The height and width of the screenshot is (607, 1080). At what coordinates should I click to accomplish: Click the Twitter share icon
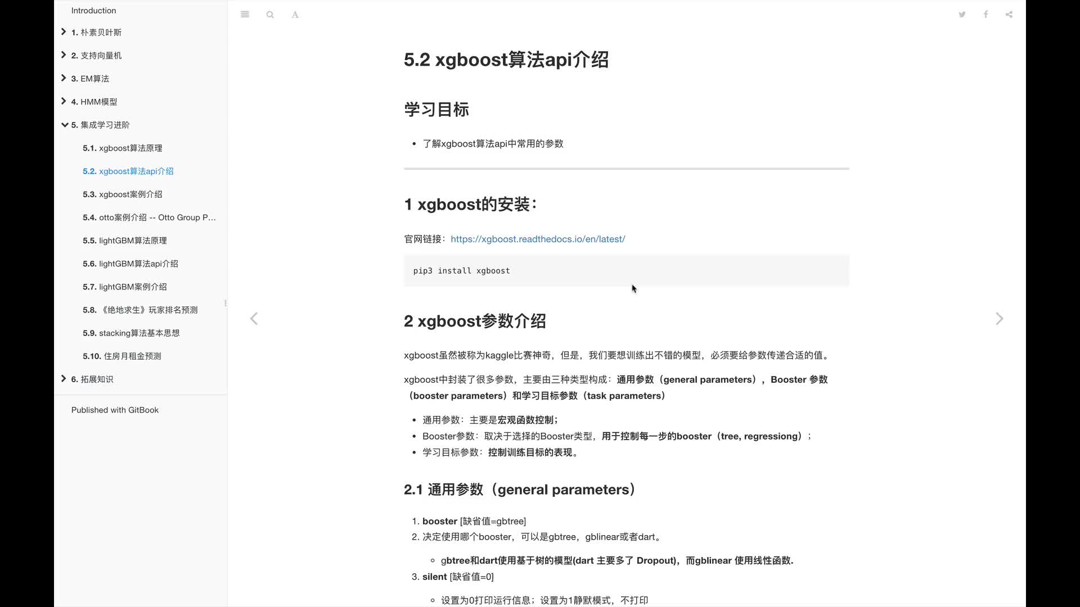point(962,14)
